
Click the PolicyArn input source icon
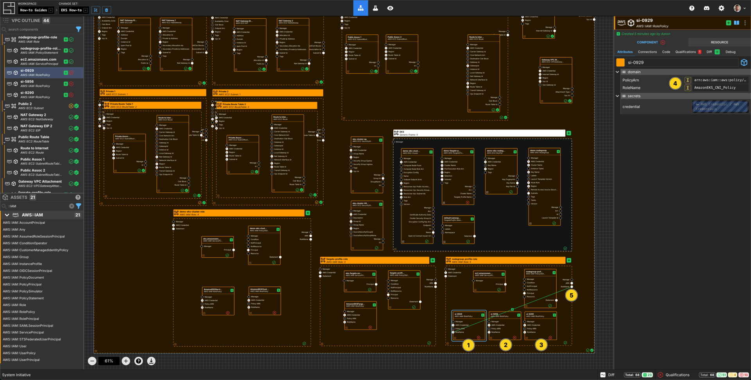point(688,80)
